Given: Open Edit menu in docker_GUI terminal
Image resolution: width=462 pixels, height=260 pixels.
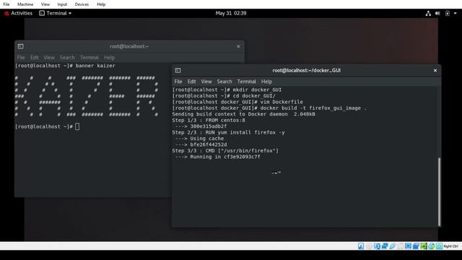Looking at the screenshot, I should point(191,82).
